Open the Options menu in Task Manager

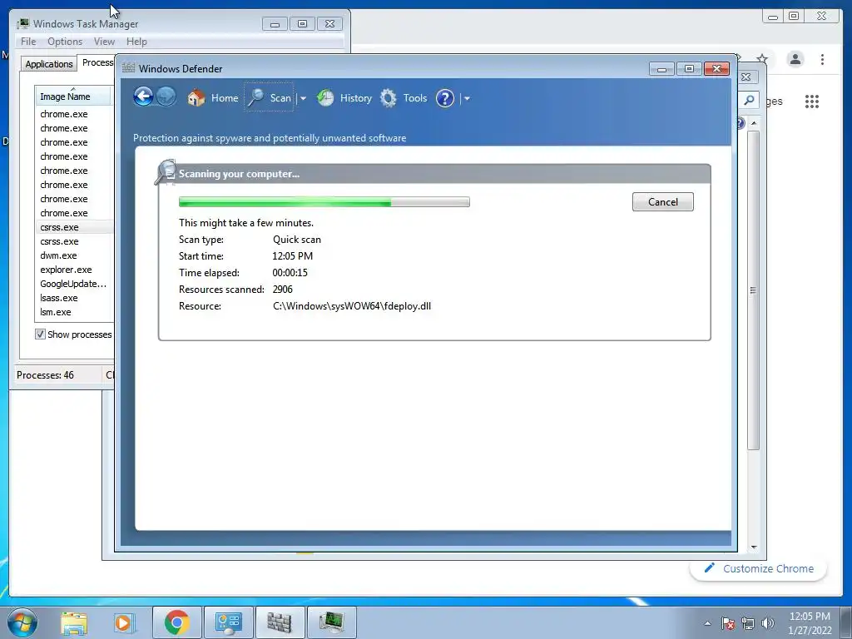pos(65,42)
